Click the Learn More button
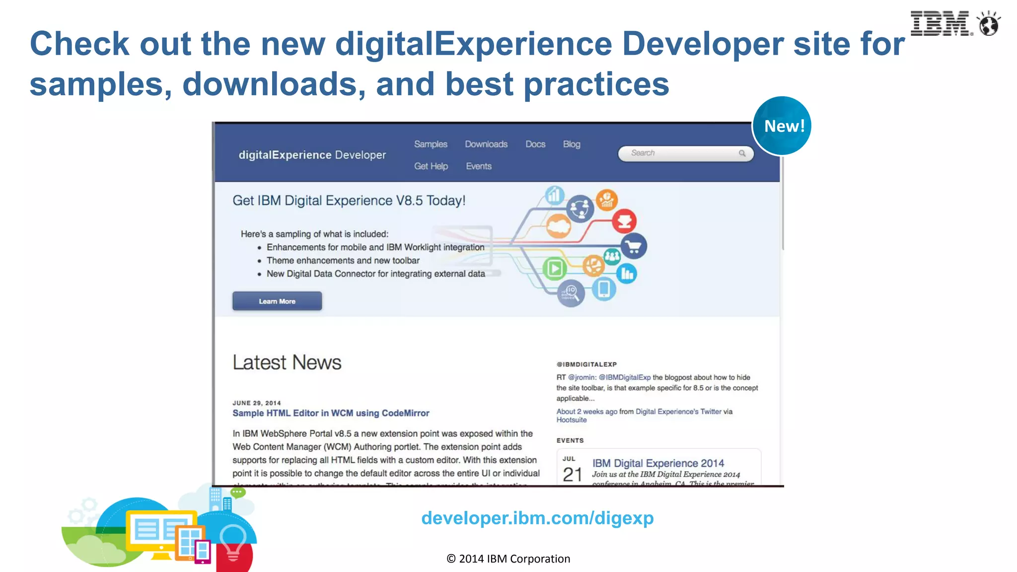Screen dimensions: 1017x572 (x=277, y=301)
